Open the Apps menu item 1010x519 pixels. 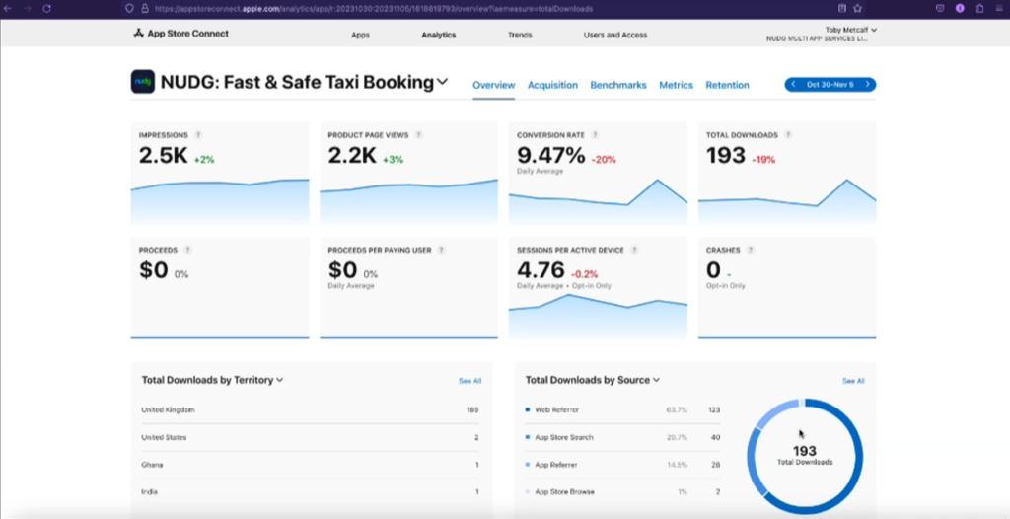[361, 35]
